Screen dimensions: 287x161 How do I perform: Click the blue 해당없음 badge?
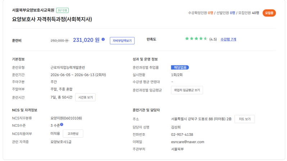point(180,67)
